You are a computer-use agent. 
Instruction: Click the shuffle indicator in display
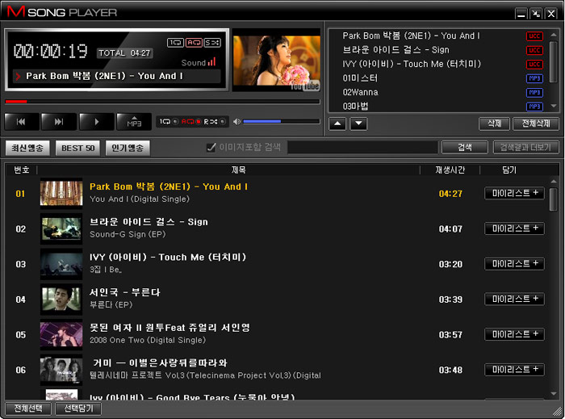point(212,43)
